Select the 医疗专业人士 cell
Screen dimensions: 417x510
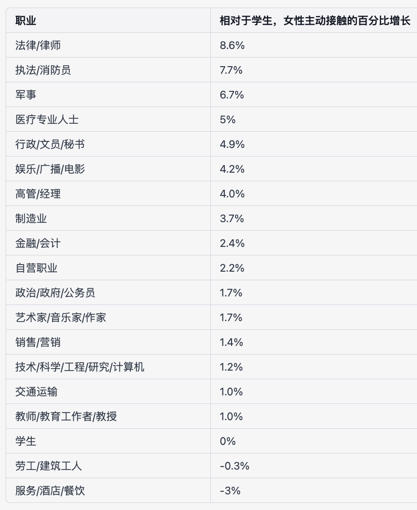coord(47,120)
